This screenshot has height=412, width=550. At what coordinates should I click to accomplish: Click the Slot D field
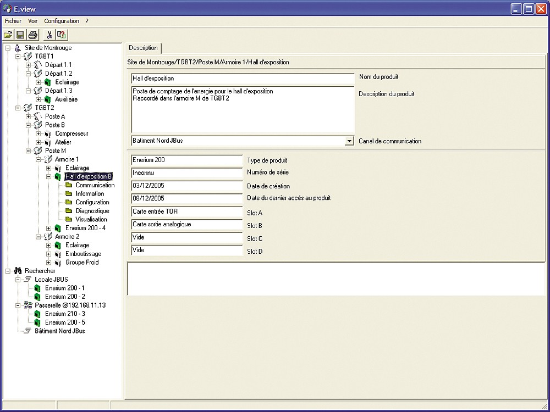point(187,250)
